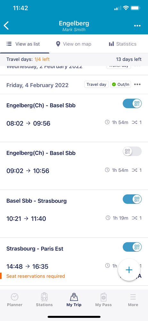Open Stations train icon in bottom bar
The height and width of the screenshot is (321, 148).
(x=44, y=297)
